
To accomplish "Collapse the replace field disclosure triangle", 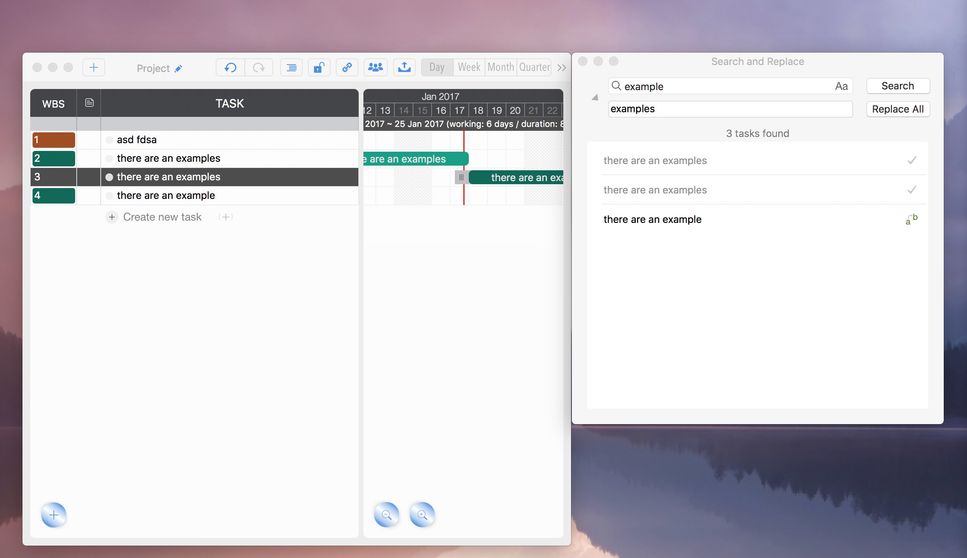I will (x=595, y=98).
